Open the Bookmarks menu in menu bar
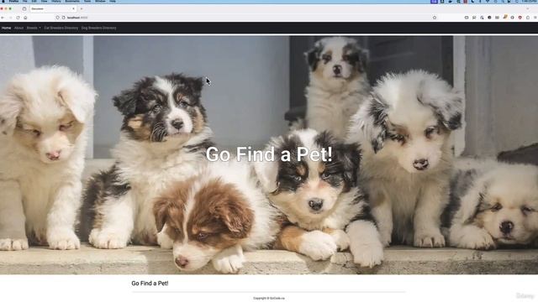538x302 pixels. (72, 2)
